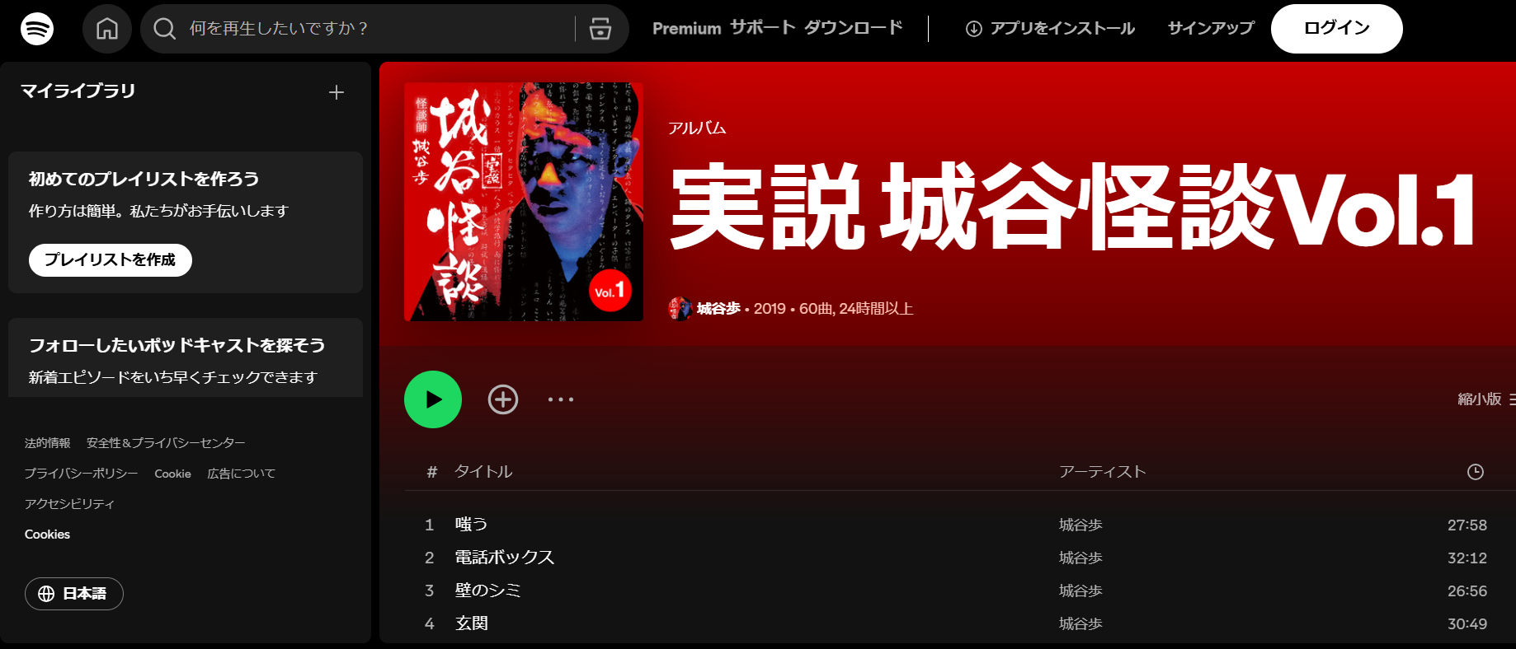
Task: Open more options three-dot menu
Action: (x=561, y=399)
